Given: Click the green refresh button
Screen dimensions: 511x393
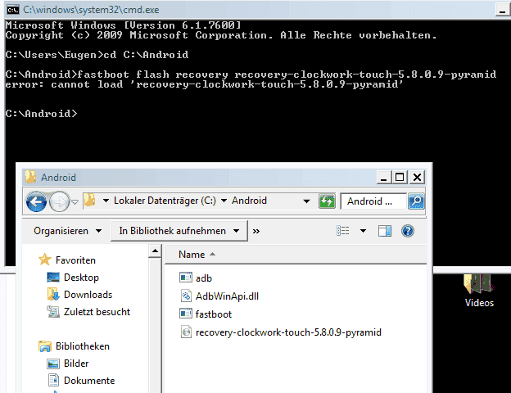Looking at the screenshot, I should [327, 201].
